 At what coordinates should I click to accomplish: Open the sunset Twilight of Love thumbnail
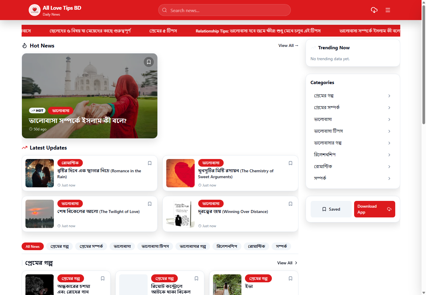click(40, 214)
